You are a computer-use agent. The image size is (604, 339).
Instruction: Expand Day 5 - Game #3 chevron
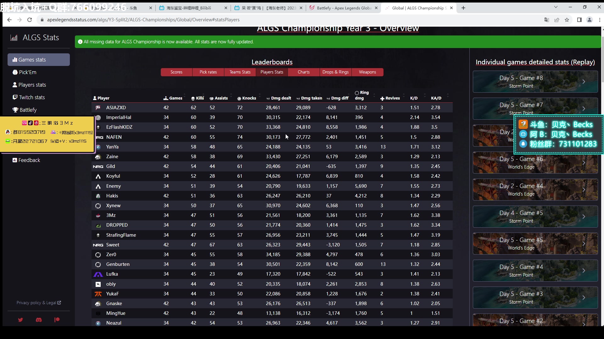point(584,298)
